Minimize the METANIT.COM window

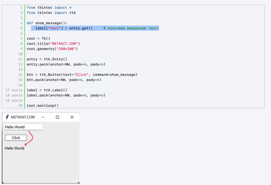(43, 117)
